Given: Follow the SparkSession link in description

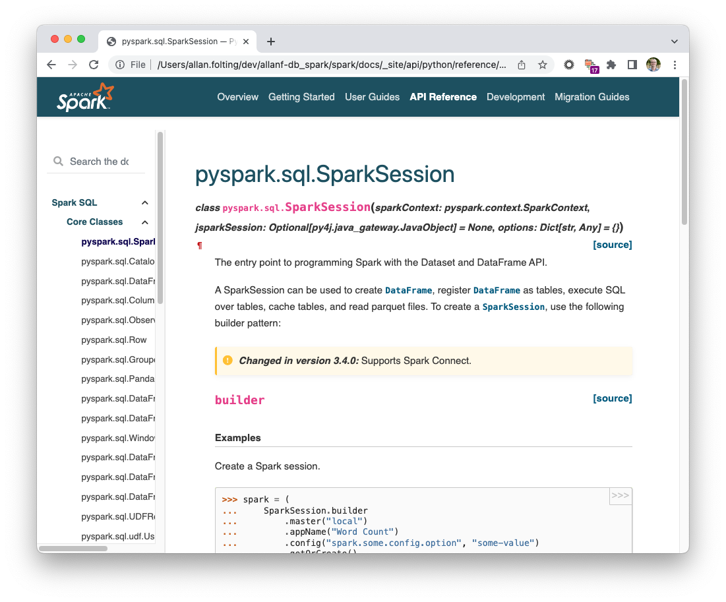Looking at the screenshot, I should tap(514, 307).
